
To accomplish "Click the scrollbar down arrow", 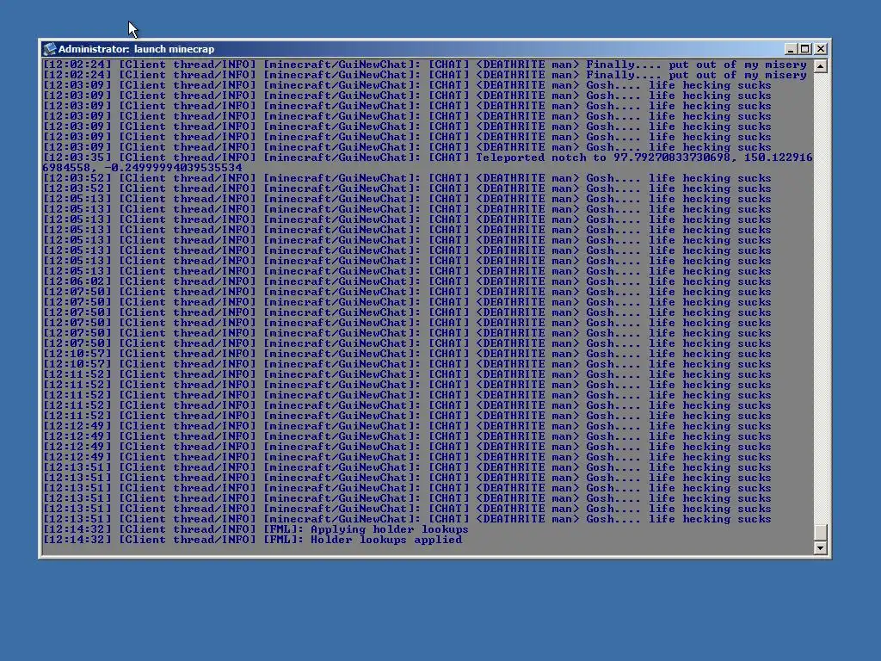I will pyautogui.click(x=820, y=547).
